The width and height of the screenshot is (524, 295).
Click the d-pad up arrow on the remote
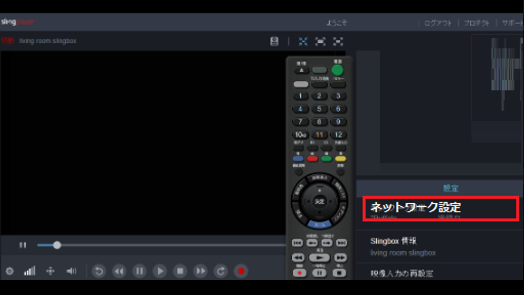click(x=319, y=190)
